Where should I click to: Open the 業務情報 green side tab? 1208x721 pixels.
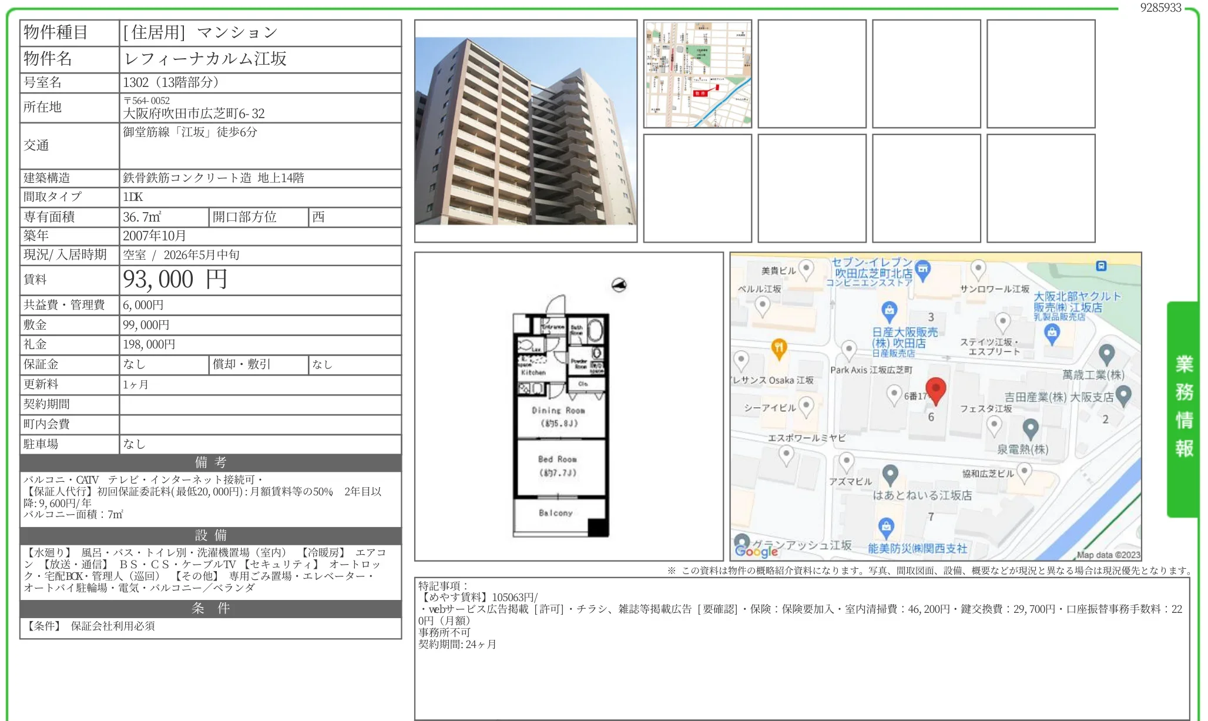click(x=1183, y=408)
